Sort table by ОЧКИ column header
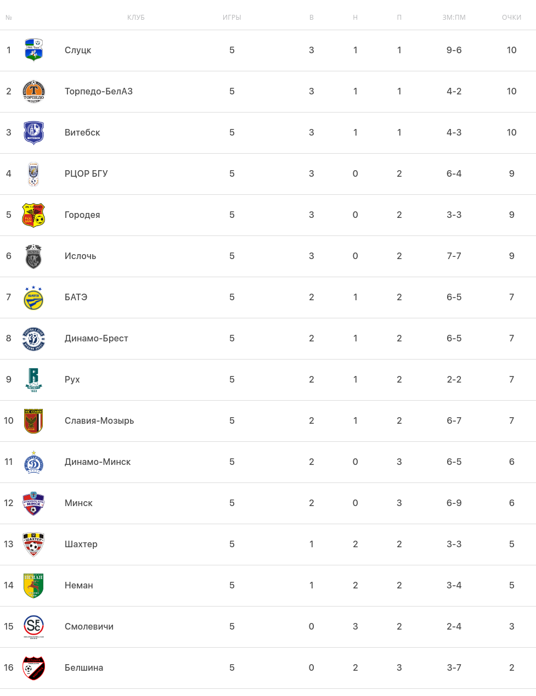Viewport: 536px width, 696px height. tap(511, 18)
